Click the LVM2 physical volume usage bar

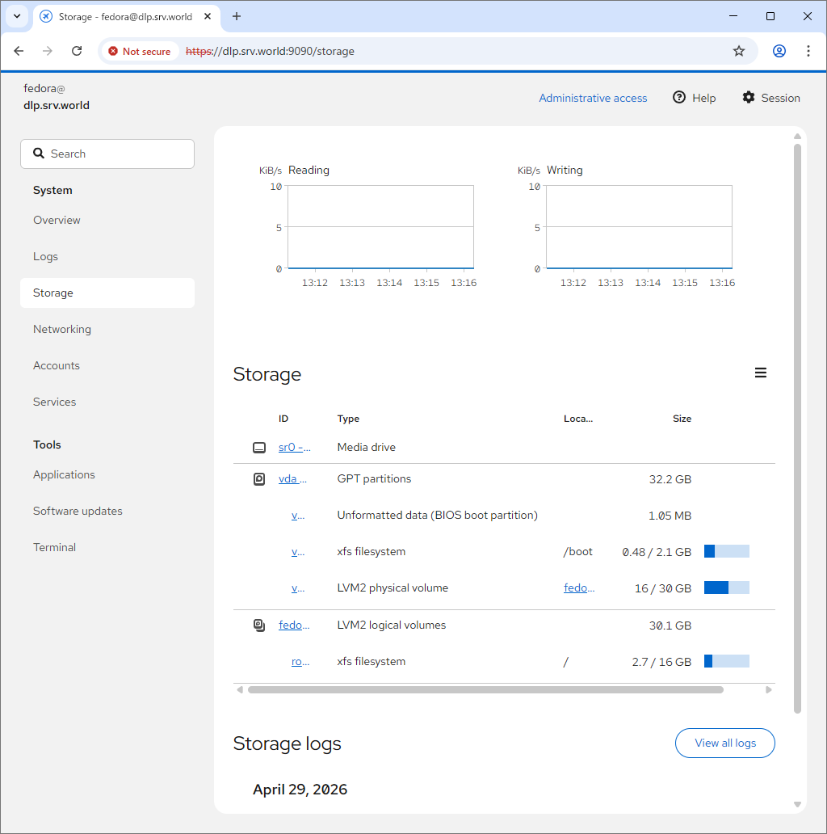tap(727, 588)
